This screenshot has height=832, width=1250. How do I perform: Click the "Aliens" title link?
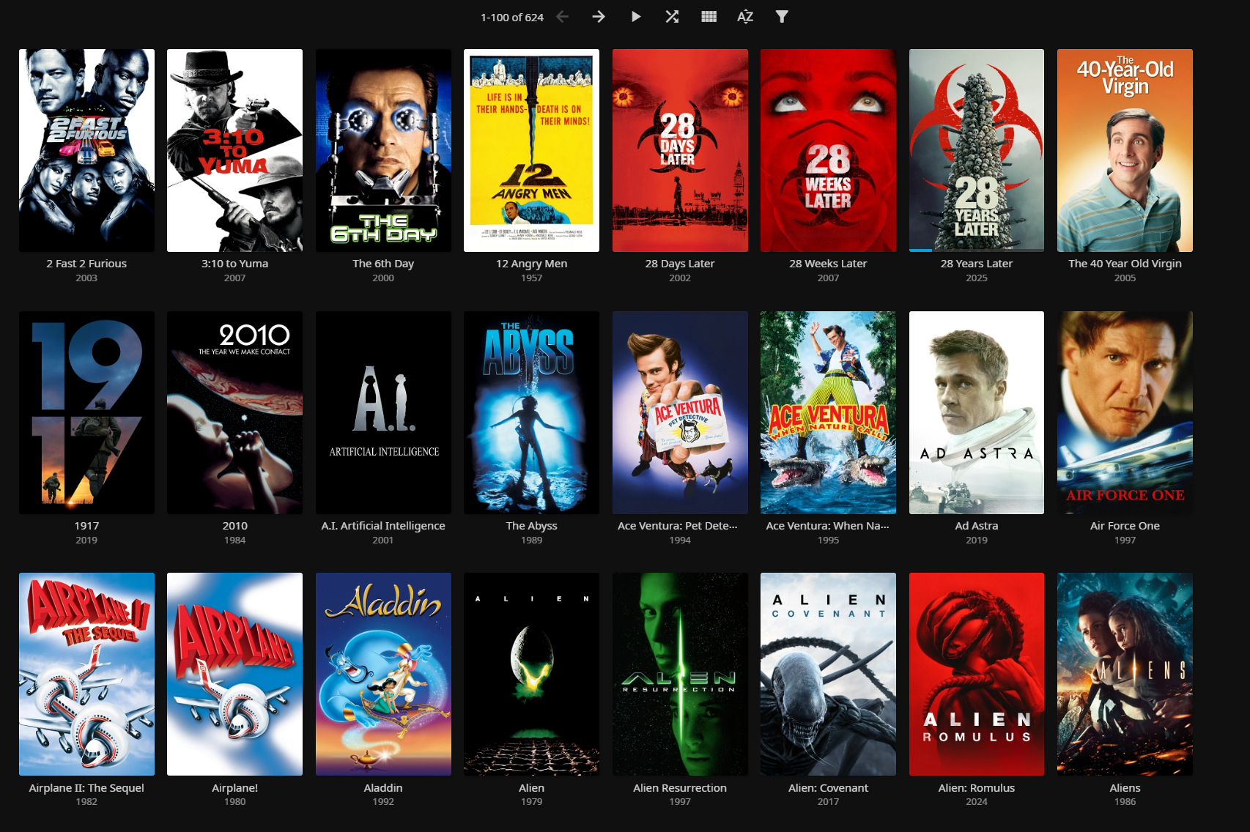tap(1125, 788)
